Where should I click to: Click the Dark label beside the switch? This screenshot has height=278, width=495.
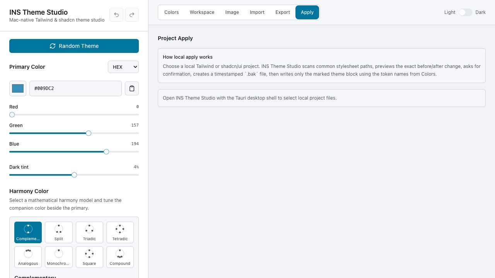(x=481, y=12)
